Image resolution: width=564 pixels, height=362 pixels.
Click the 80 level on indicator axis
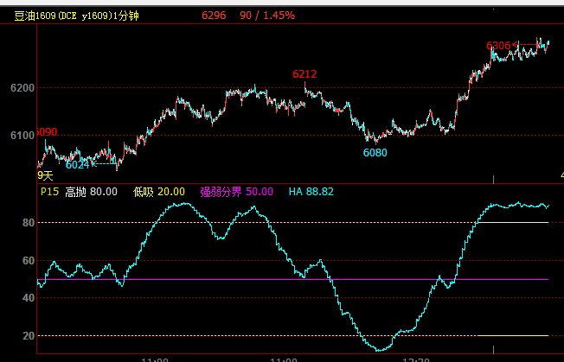click(x=28, y=223)
